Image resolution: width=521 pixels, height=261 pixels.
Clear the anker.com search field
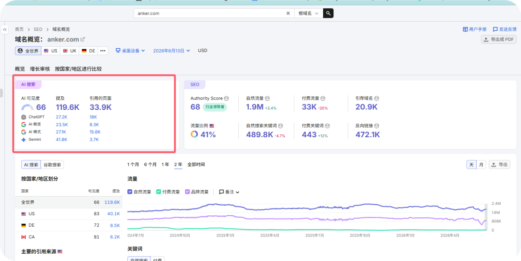pos(288,13)
